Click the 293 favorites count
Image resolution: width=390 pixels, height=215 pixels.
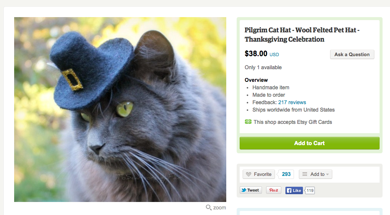pyautogui.click(x=286, y=174)
